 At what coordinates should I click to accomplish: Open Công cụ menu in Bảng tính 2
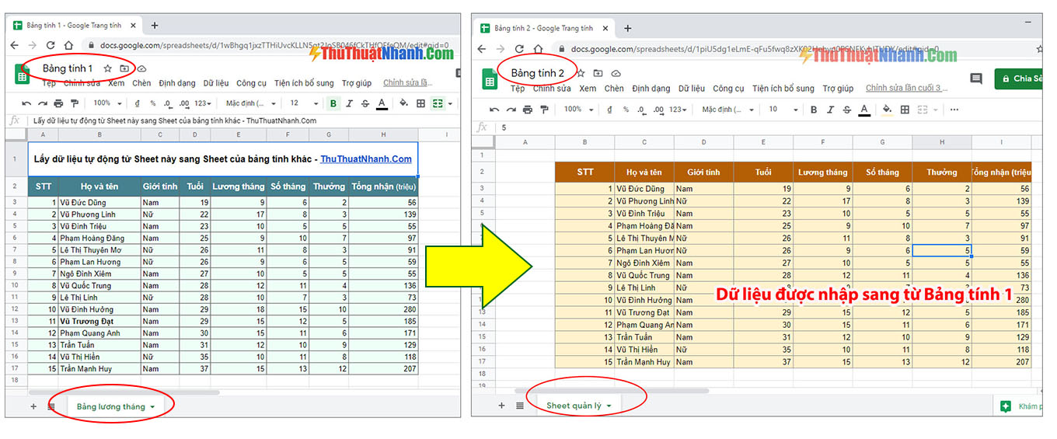(728, 89)
